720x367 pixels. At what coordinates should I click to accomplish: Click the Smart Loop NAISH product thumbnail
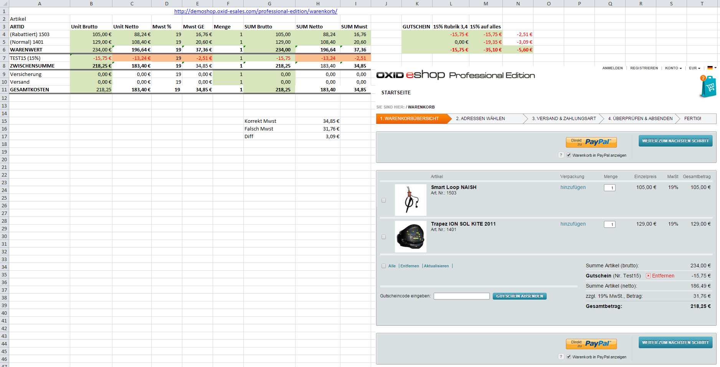[x=410, y=200]
